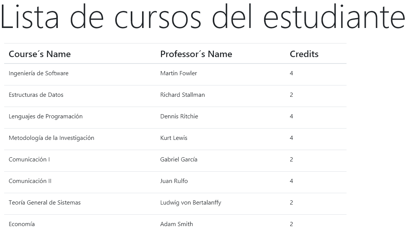
Task: Click the Economía course cell
Action: coord(22,224)
